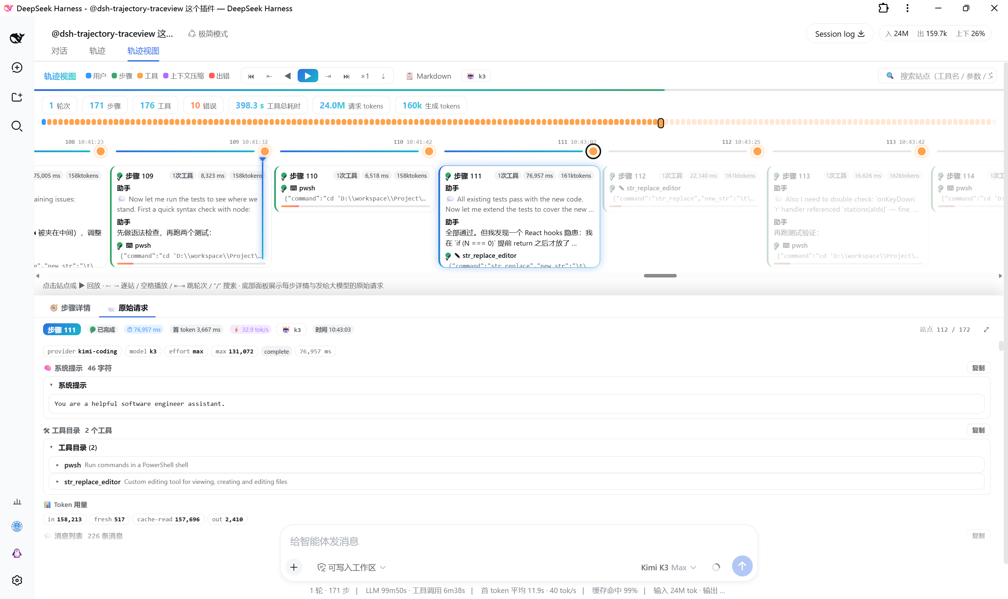Open the three-dot menu in title bar
Image resolution: width=1008 pixels, height=599 pixels.
tap(908, 8)
